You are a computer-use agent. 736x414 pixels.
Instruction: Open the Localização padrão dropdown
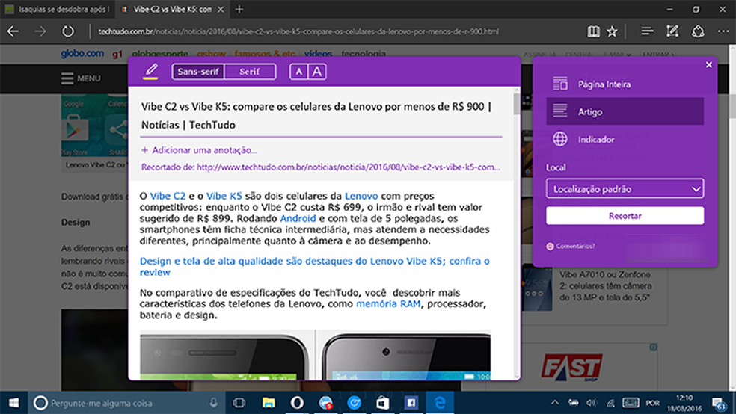click(625, 189)
